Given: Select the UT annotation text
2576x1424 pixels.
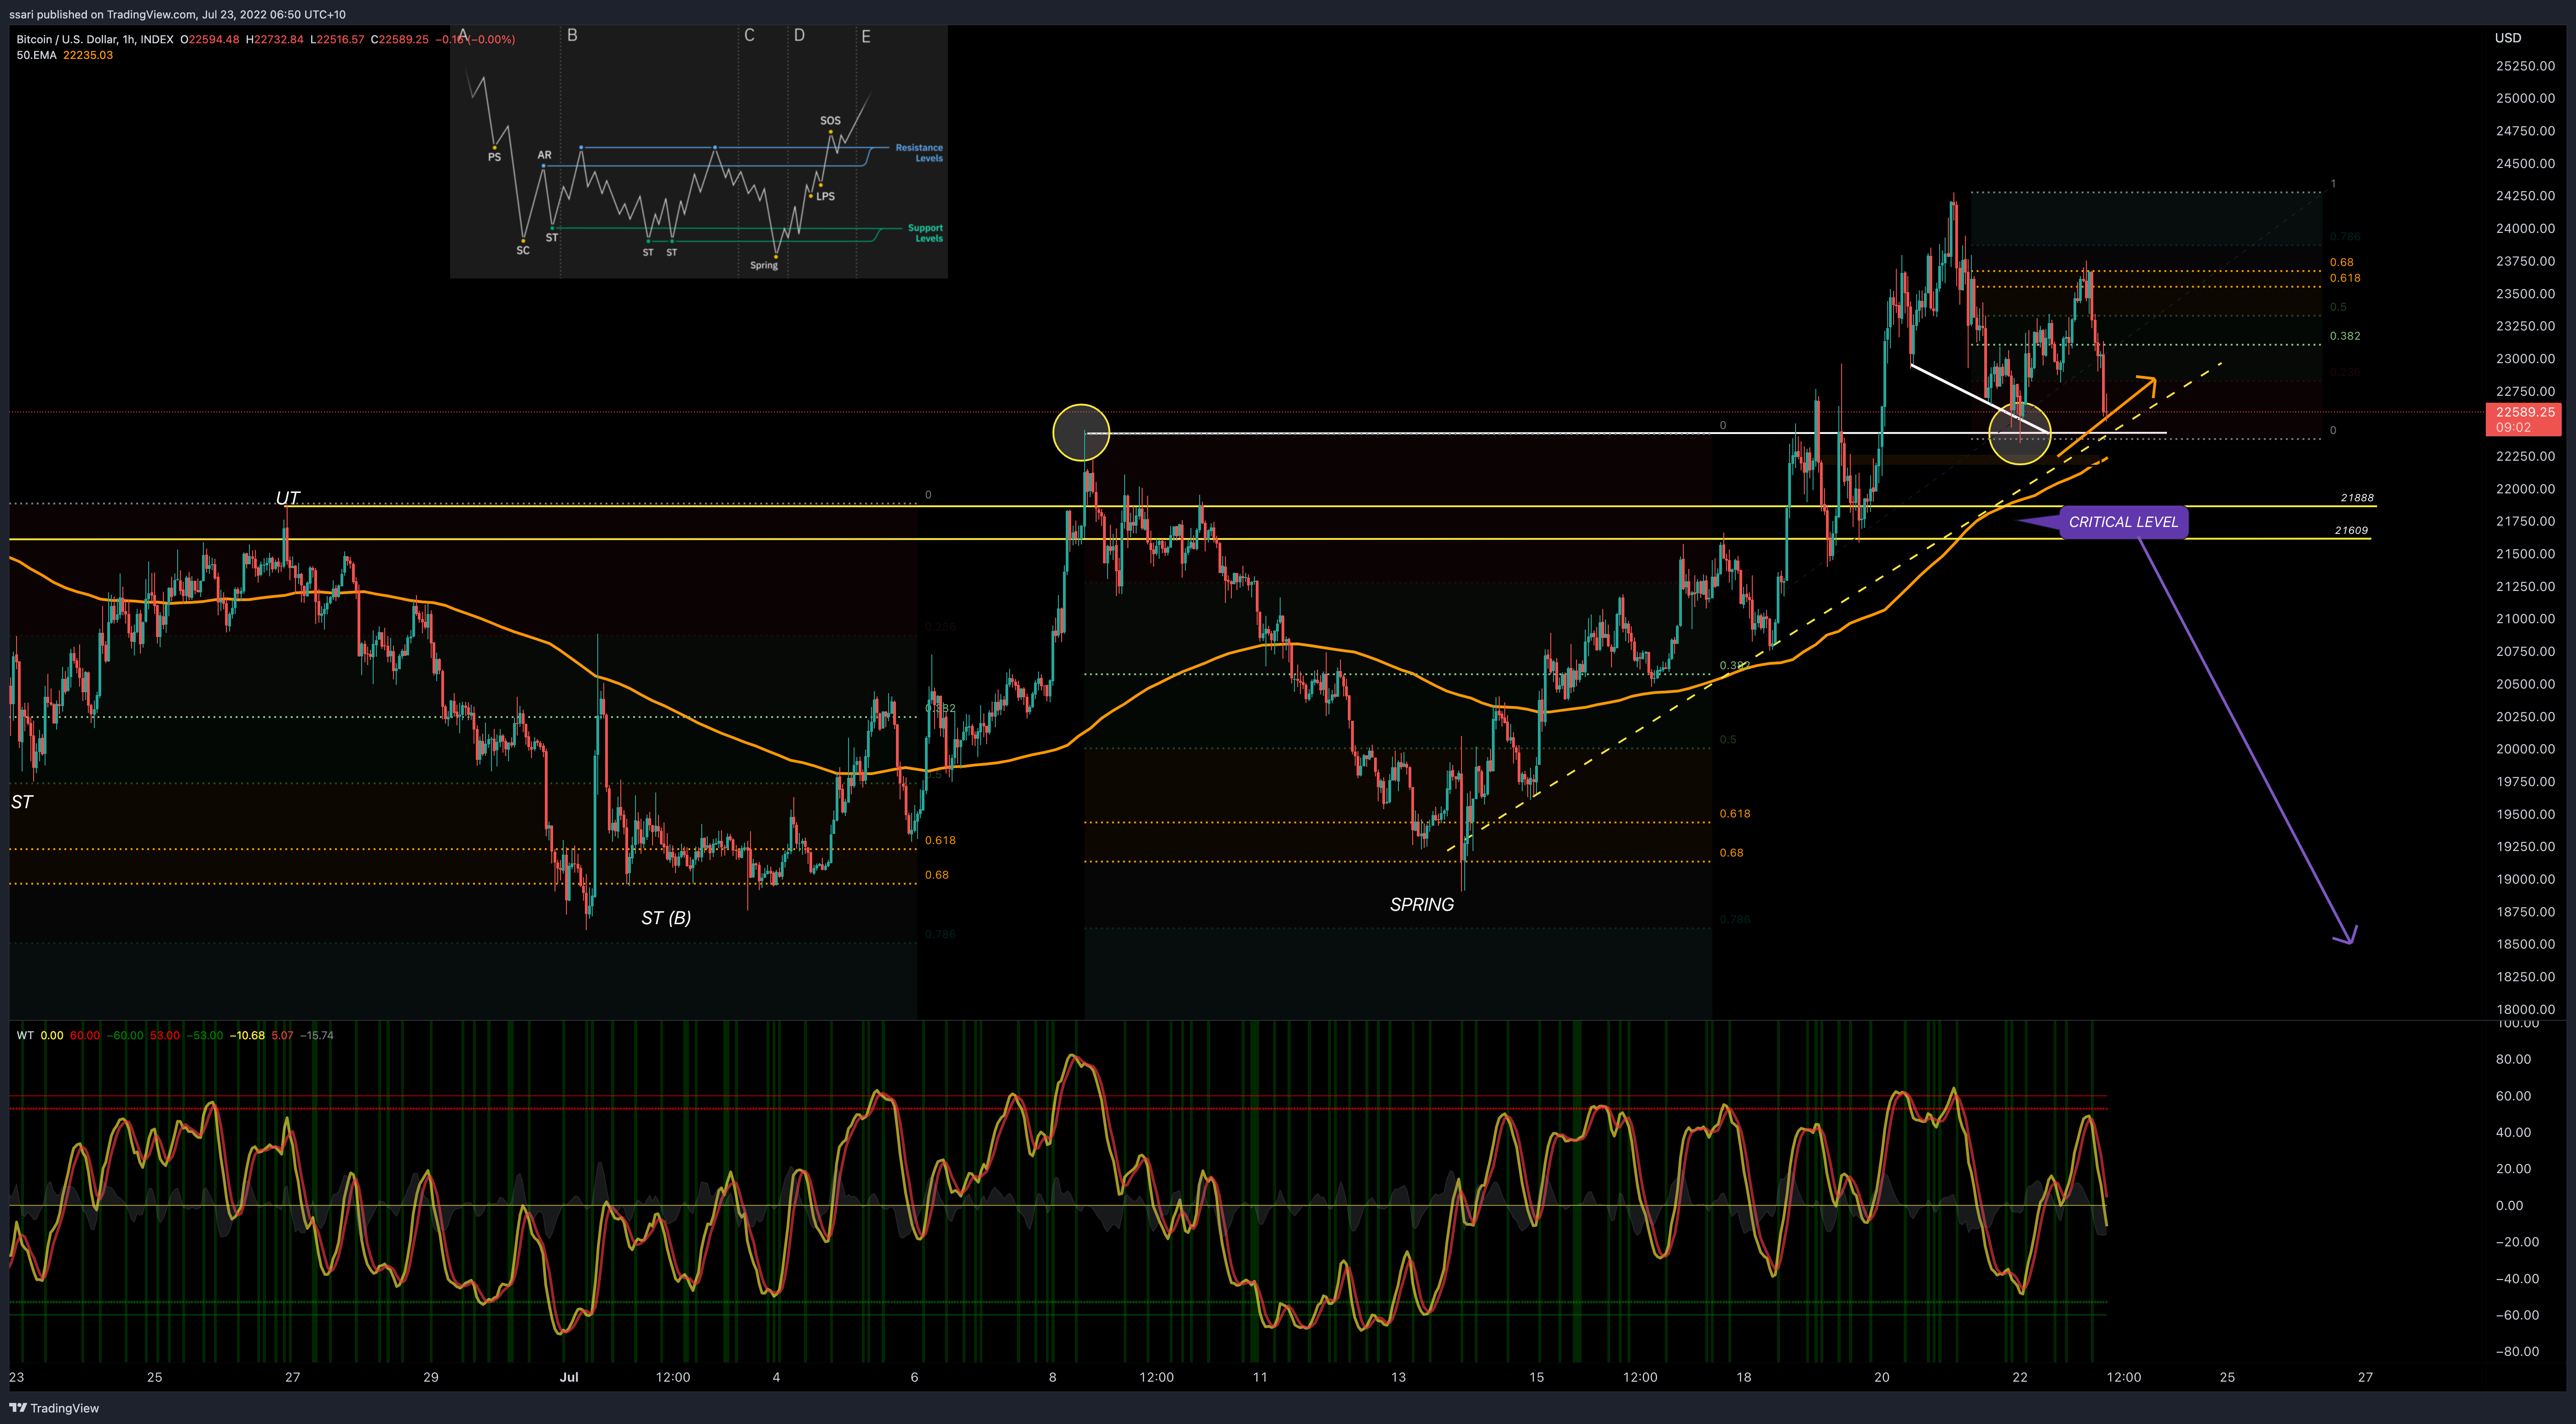Looking at the screenshot, I should (287, 498).
